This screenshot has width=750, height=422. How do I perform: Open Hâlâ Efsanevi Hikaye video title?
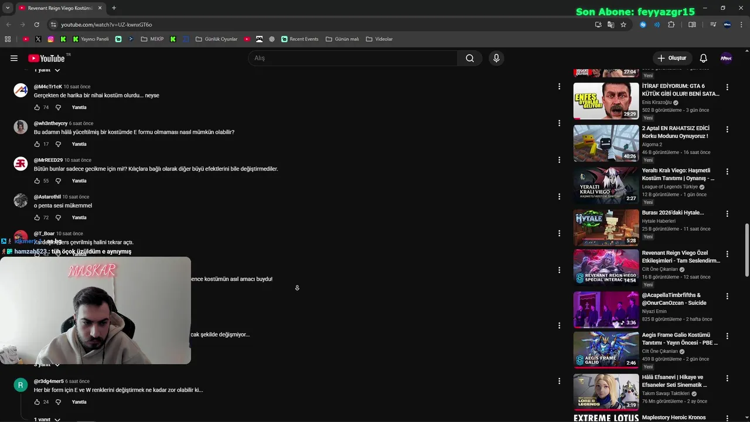(674, 381)
